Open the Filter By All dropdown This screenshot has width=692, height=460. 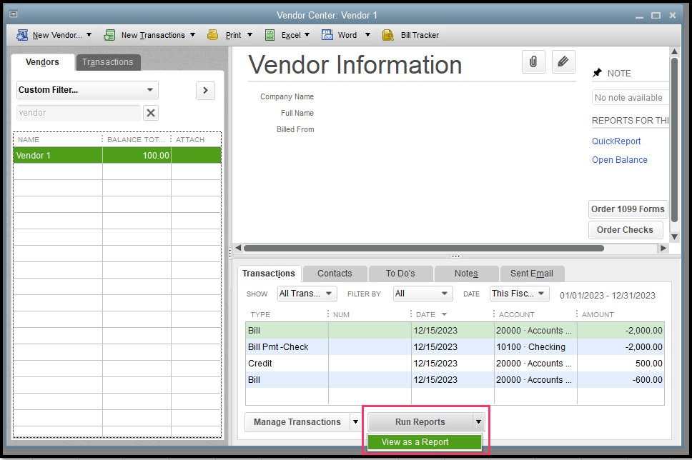[422, 294]
